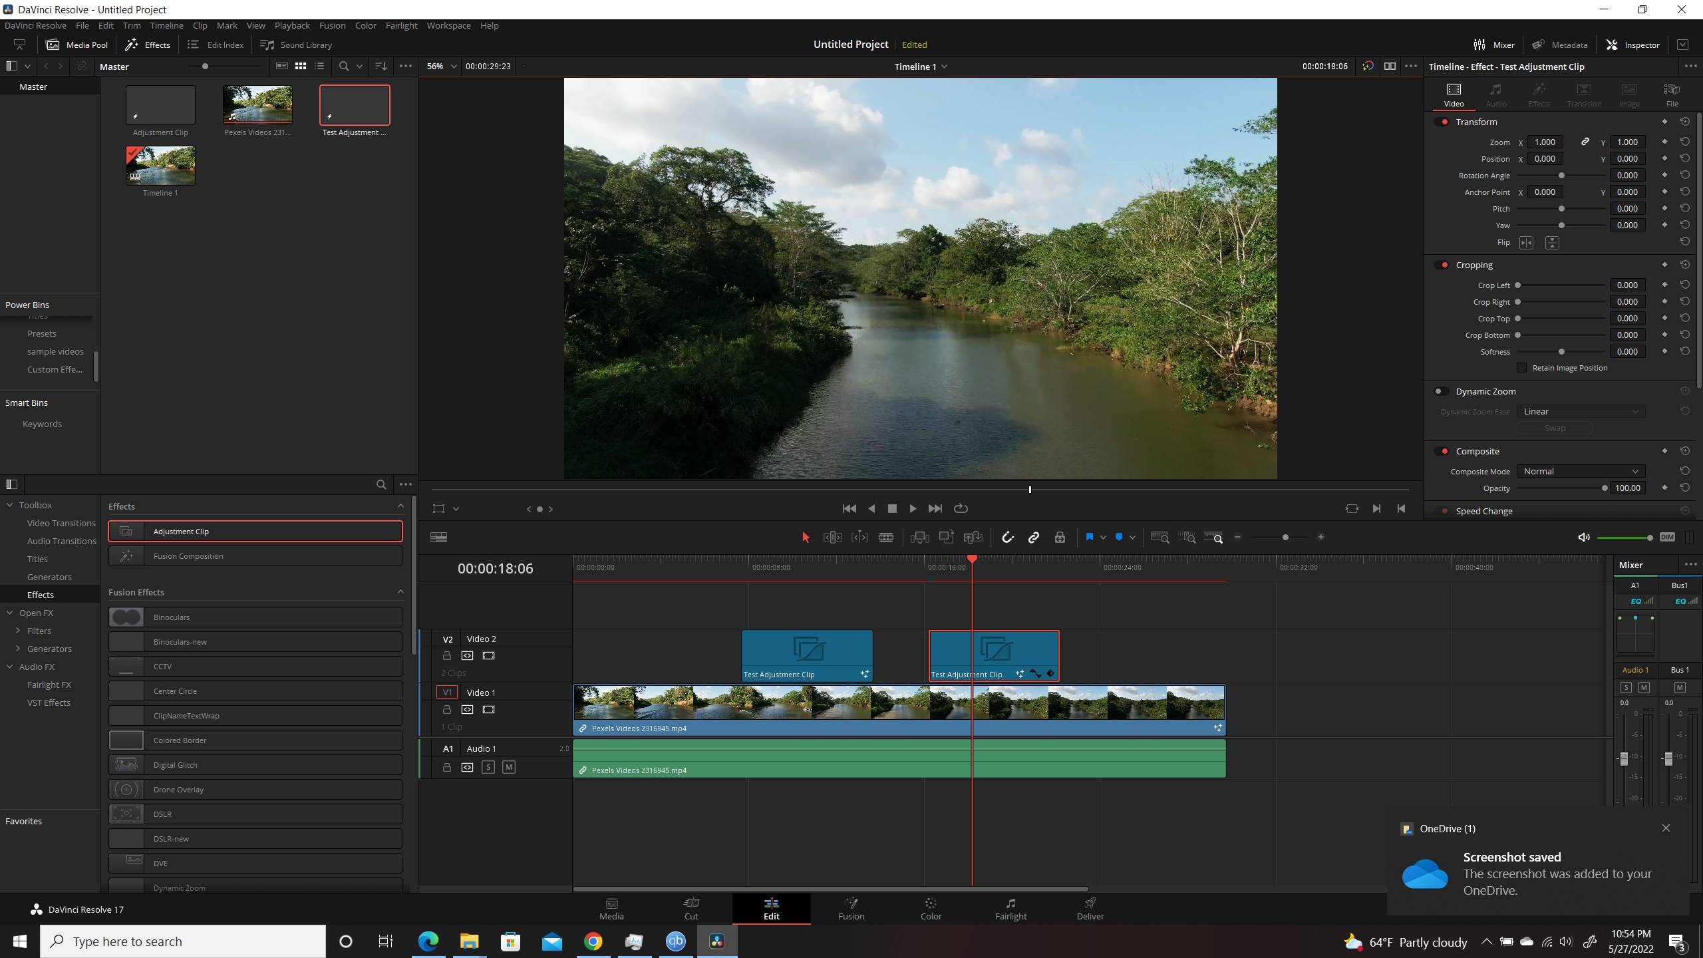Image resolution: width=1703 pixels, height=958 pixels.
Task: Click the Mixer panel icon
Action: (1478, 45)
